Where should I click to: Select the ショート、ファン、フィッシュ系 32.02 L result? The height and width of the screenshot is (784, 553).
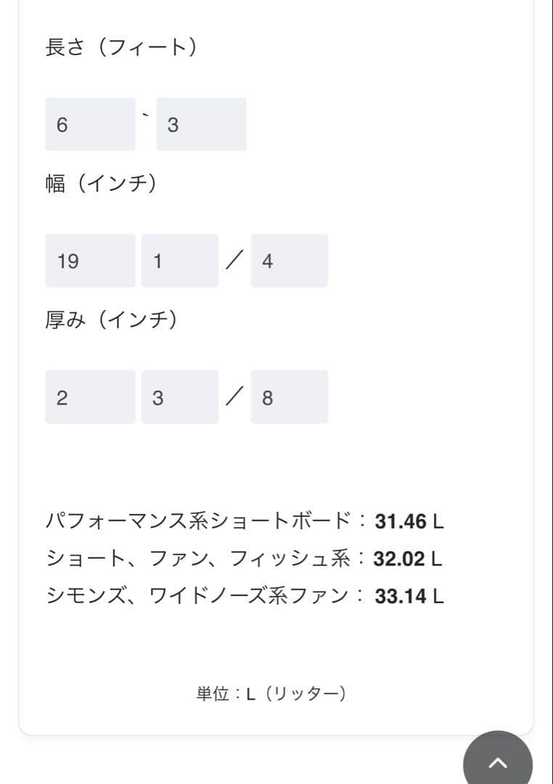(244, 559)
